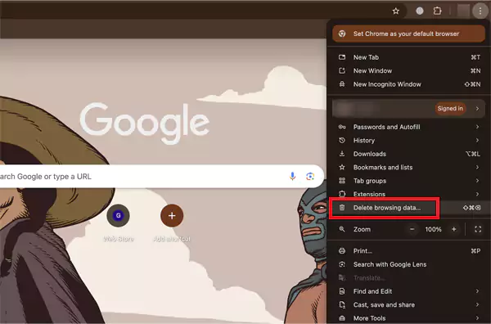
Task: Open a New Incognito Window
Action: point(408,84)
